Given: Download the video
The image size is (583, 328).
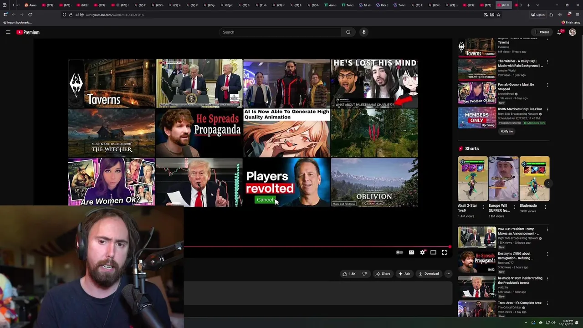Looking at the screenshot, I should pyautogui.click(x=429, y=274).
